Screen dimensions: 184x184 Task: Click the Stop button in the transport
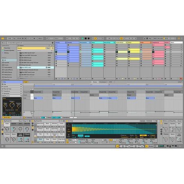point(85,38)
